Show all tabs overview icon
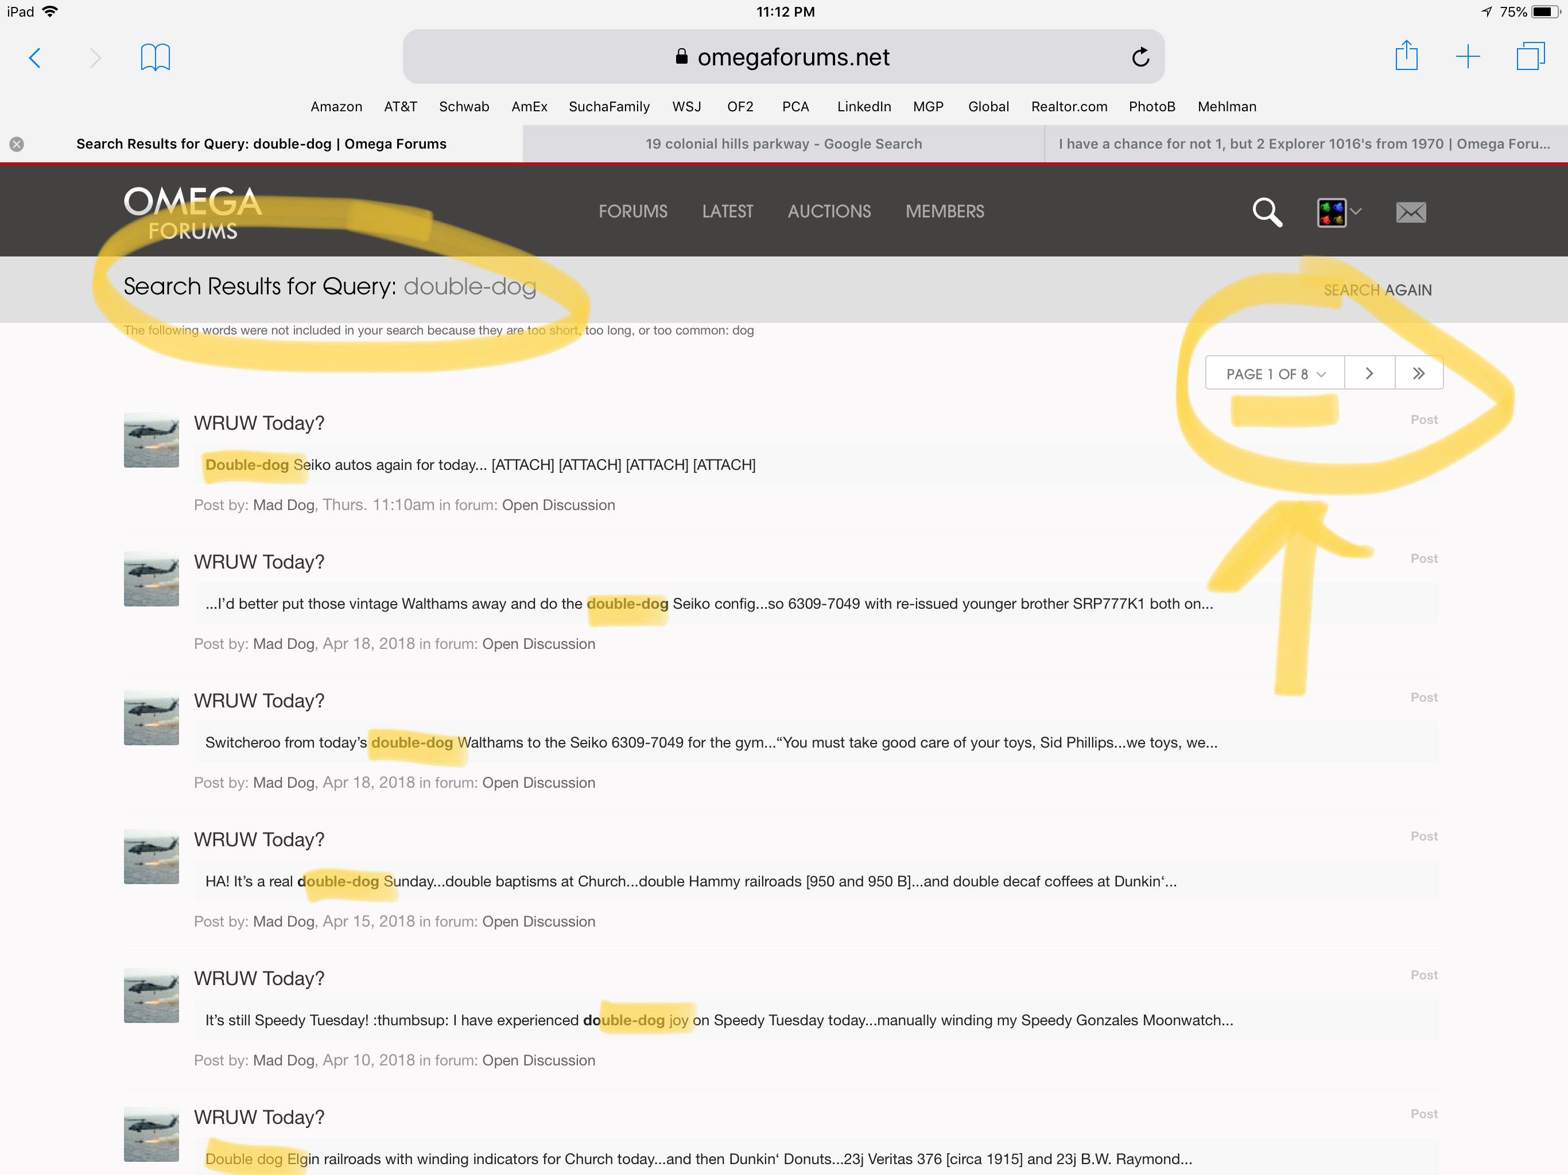 (1530, 57)
